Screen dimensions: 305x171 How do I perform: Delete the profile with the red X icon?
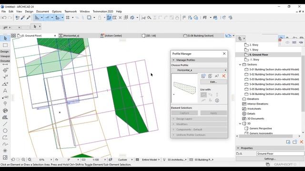(224, 76)
